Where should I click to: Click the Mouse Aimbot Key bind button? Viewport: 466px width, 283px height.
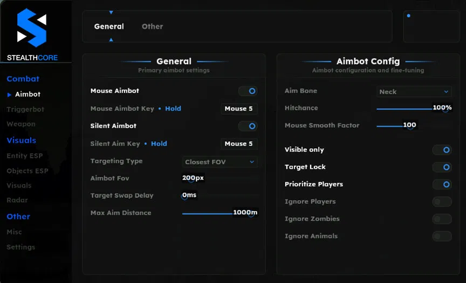[x=239, y=109]
